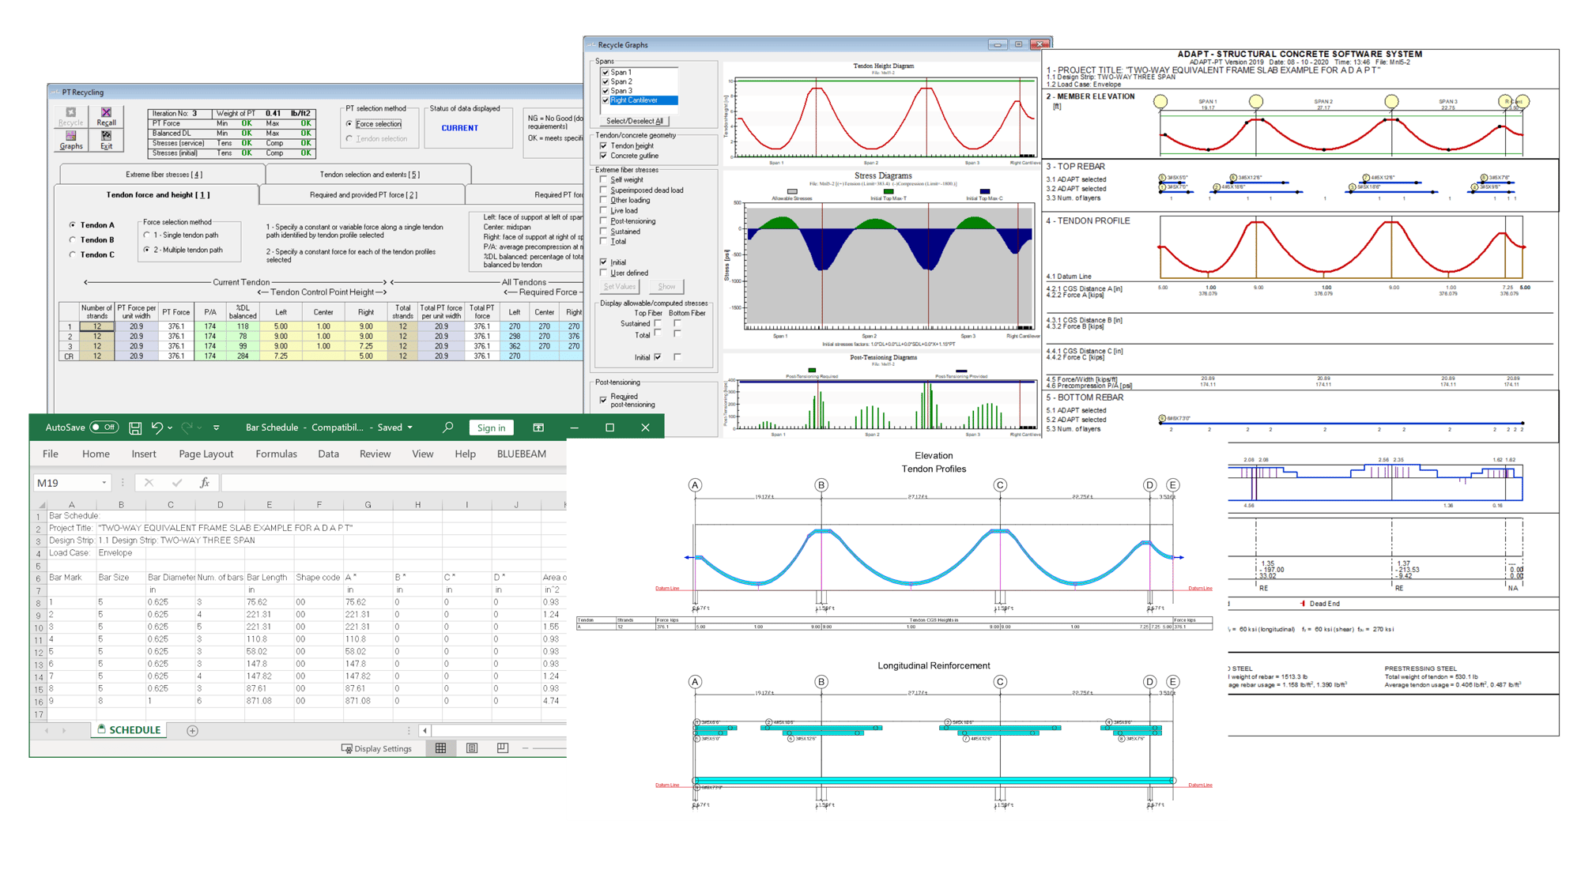Viewport: 1581px width, 889px height.
Task: Open the Saved file name dropdown arrow
Action: coord(409,428)
